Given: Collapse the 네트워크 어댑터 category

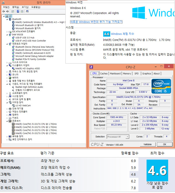Looking at the screenshot, I should (x=7, y=44).
